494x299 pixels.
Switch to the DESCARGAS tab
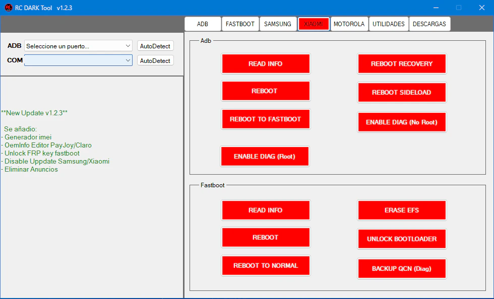coord(429,24)
